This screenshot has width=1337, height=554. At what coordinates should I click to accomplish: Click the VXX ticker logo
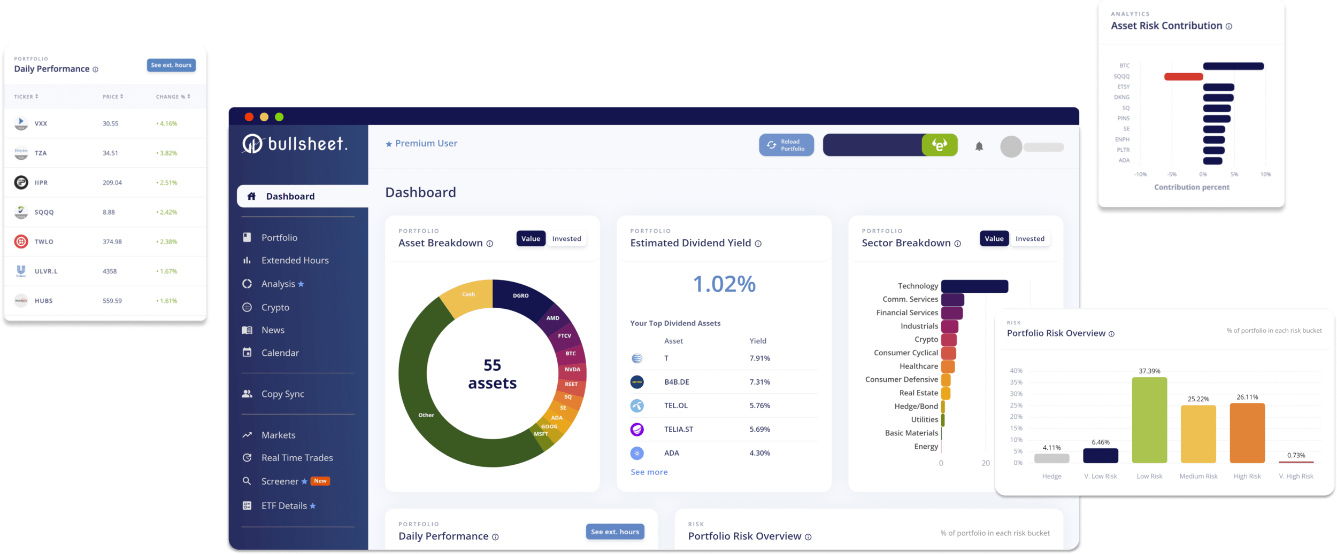(x=21, y=123)
